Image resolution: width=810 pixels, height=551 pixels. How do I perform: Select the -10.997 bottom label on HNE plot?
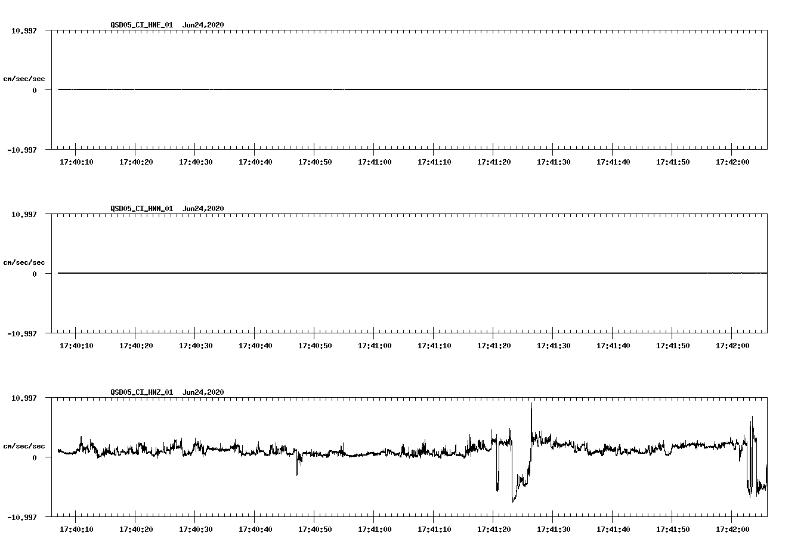(x=22, y=150)
